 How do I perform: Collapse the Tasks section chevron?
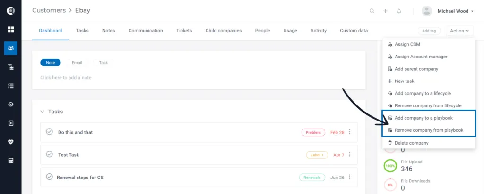pyautogui.click(x=42, y=112)
